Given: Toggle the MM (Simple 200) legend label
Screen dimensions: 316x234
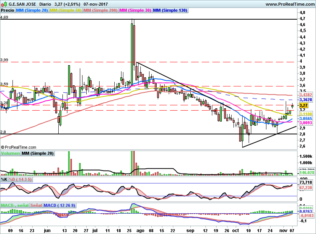Looking at the screenshot, I should click(101, 11).
